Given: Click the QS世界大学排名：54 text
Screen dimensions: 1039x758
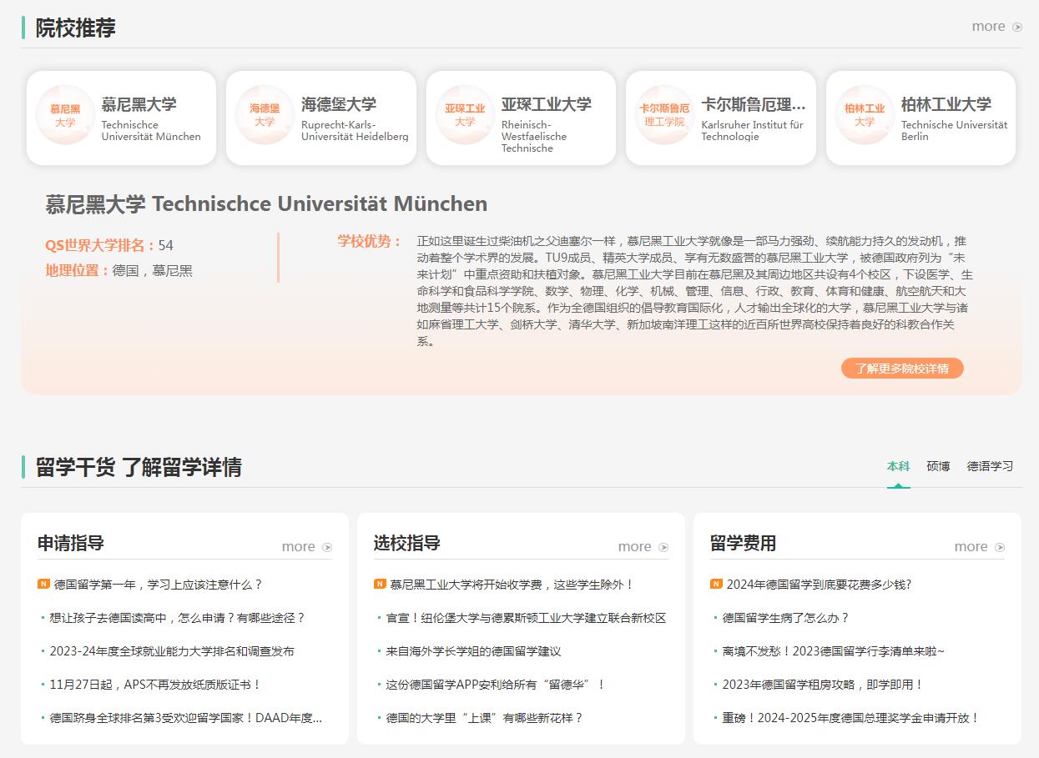Looking at the screenshot, I should 109,245.
